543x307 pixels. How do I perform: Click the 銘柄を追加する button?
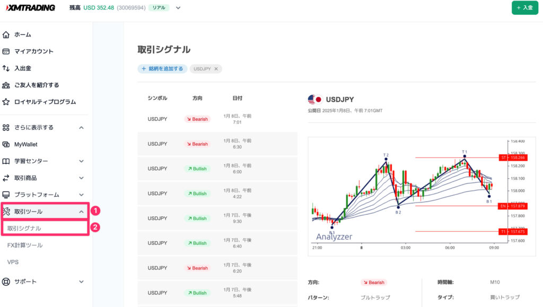(162, 68)
